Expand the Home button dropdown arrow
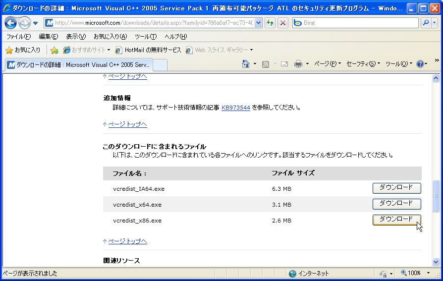The image size is (443, 281). point(255,64)
